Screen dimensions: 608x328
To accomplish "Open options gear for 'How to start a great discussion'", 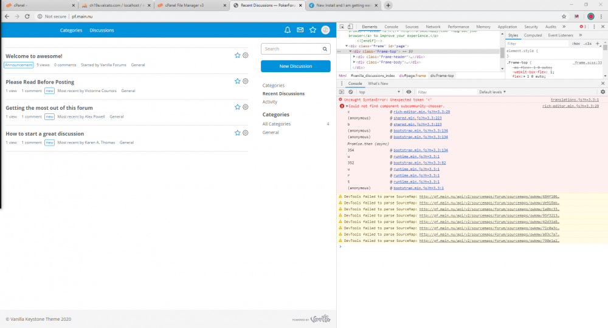I will (x=246, y=133).
